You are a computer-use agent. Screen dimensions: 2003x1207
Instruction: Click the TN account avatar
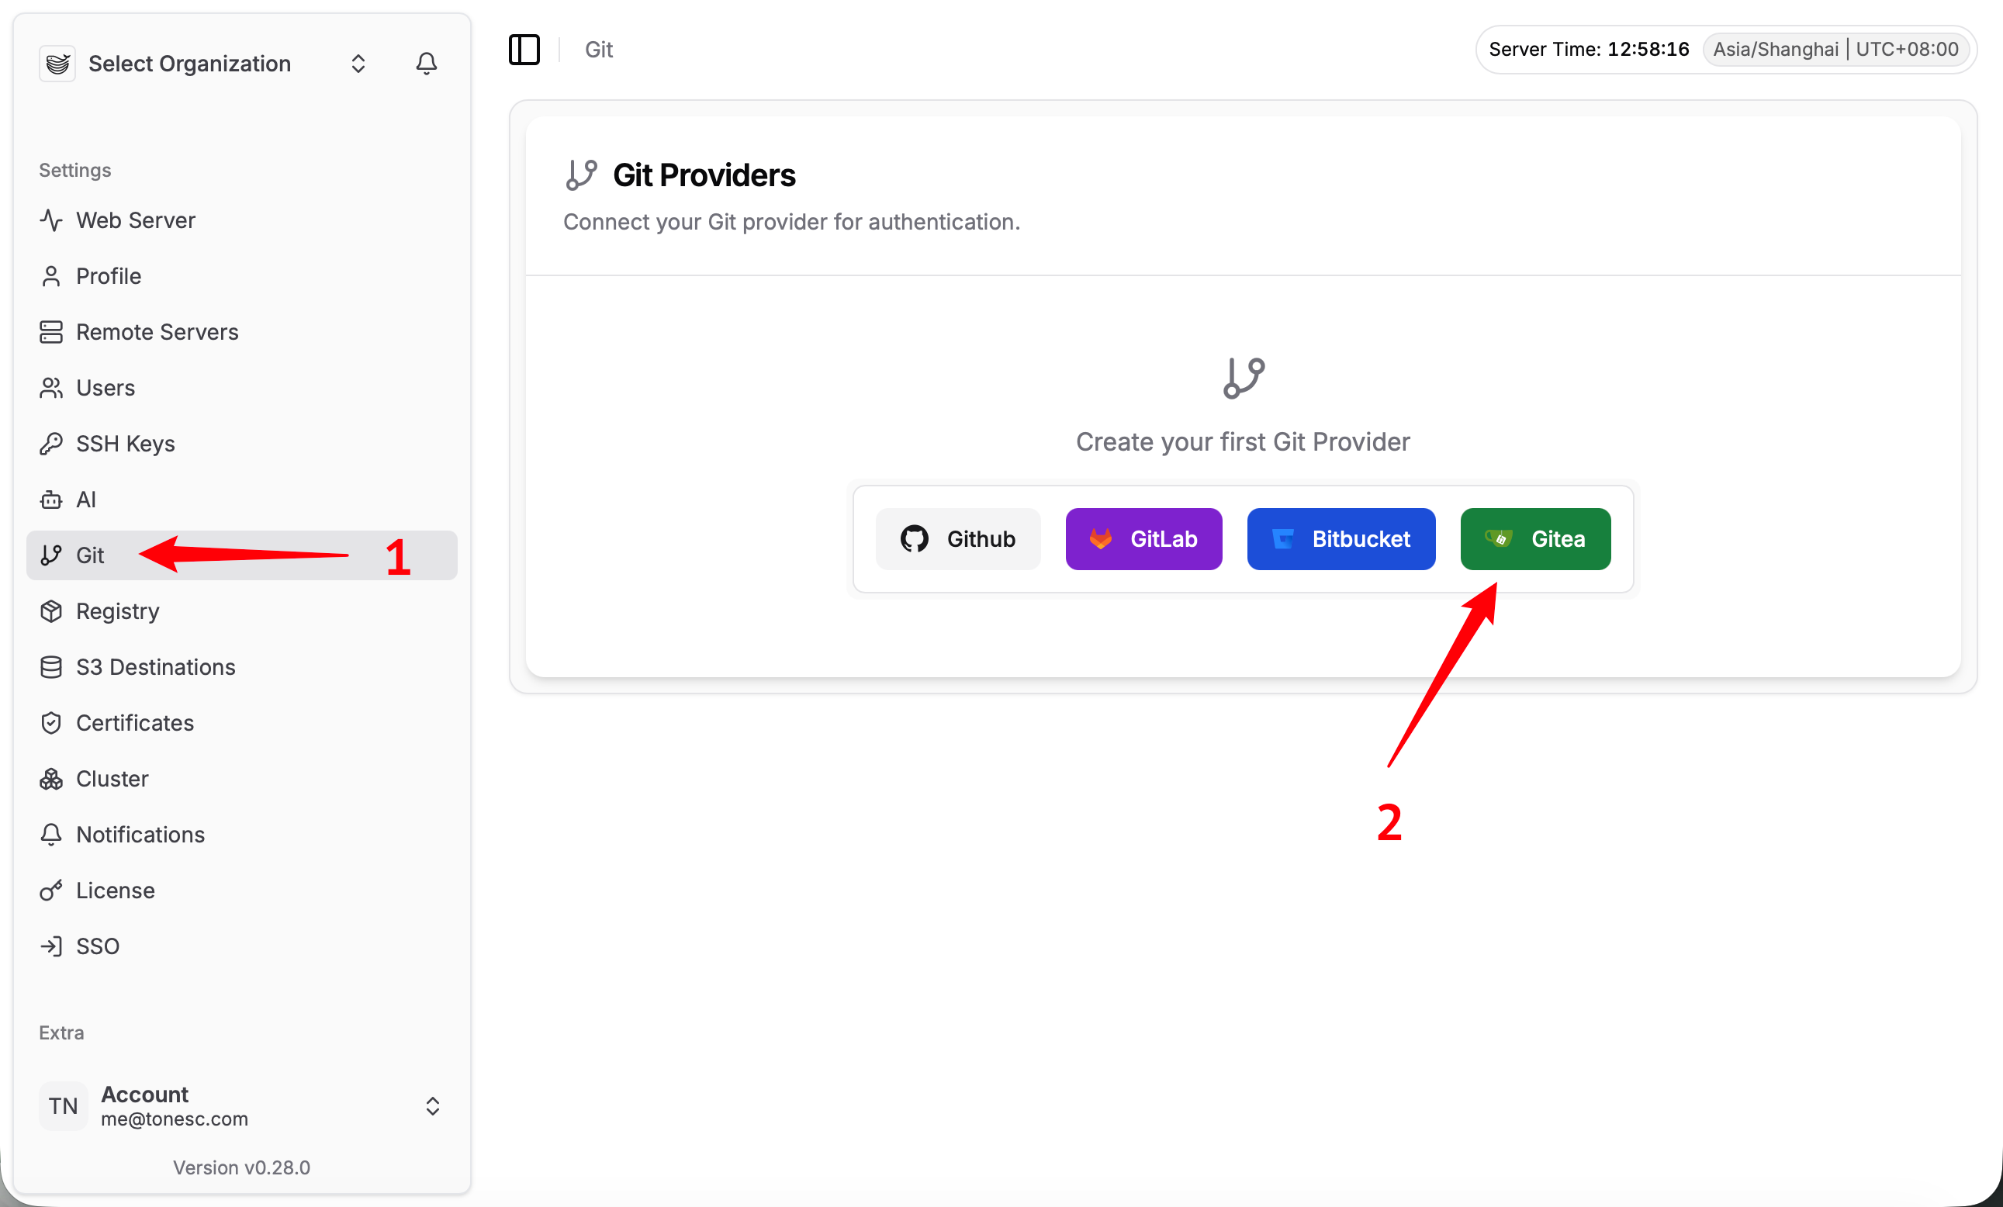(x=64, y=1105)
